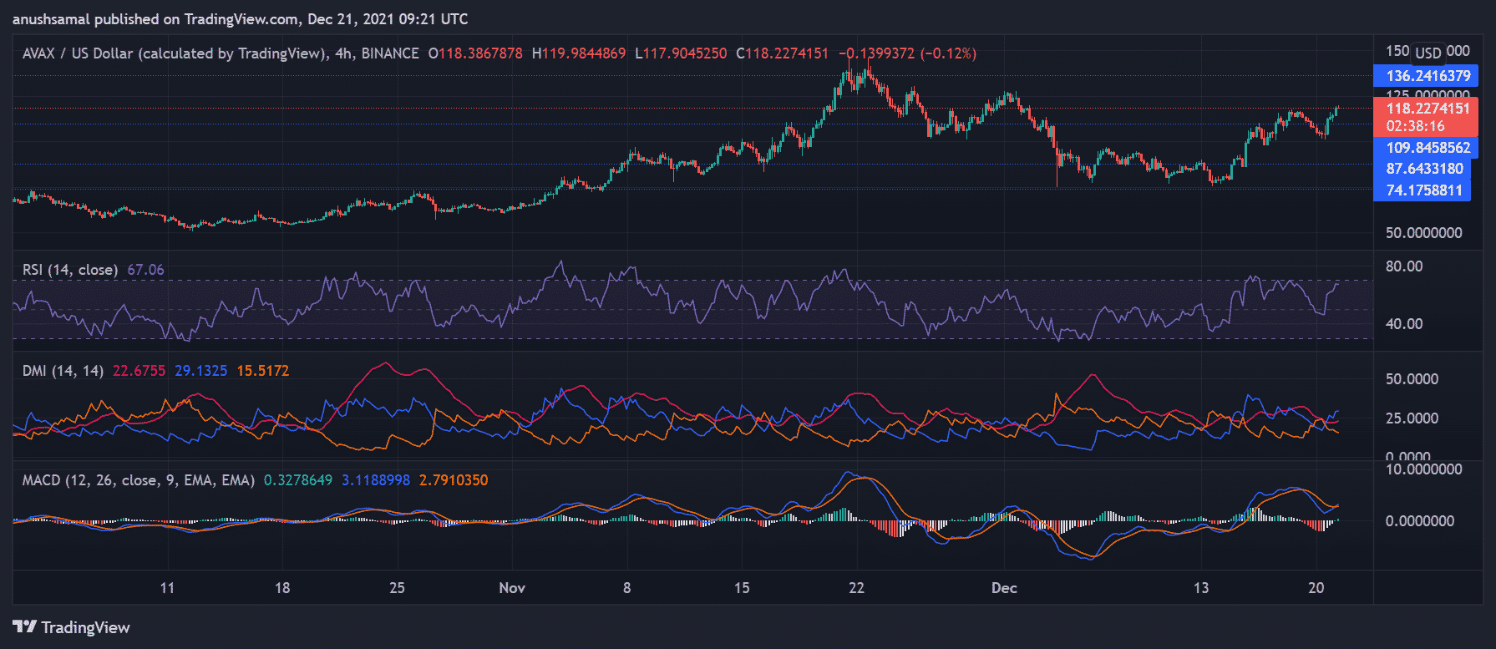Screen dimensions: 1496x649
Task: Click the AVAX / US Dollar symbol title
Action: point(173,53)
